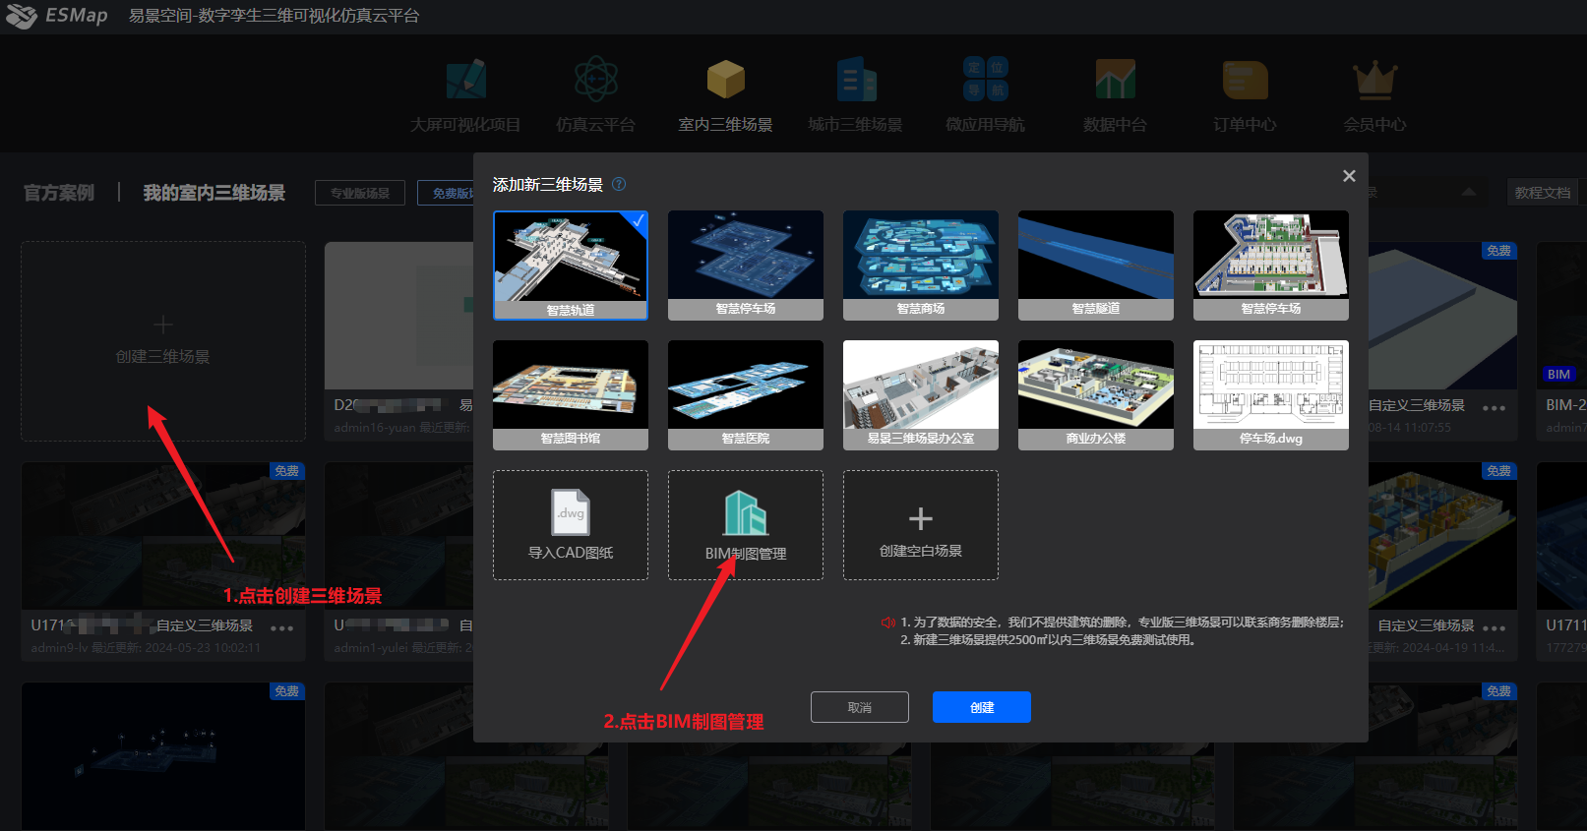Switch to 我的室内三维场景 tab
This screenshot has width=1587, height=831.
tap(214, 193)
